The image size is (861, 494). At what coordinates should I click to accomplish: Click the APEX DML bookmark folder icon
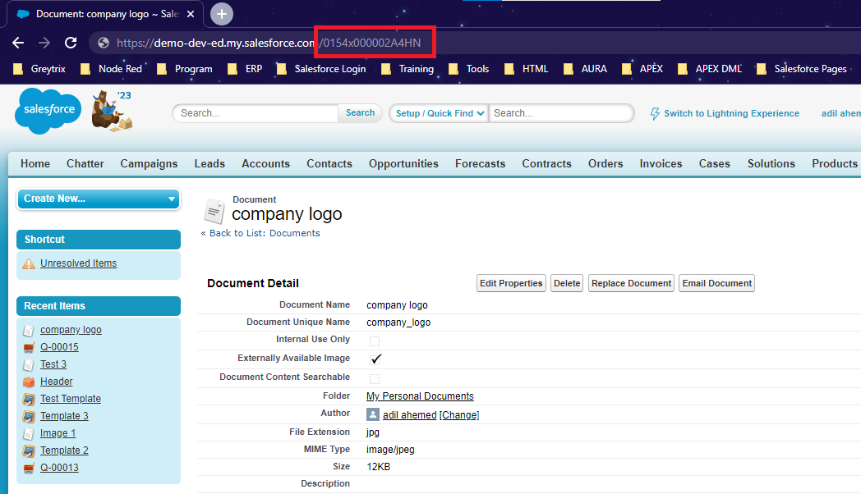point(683,69)
